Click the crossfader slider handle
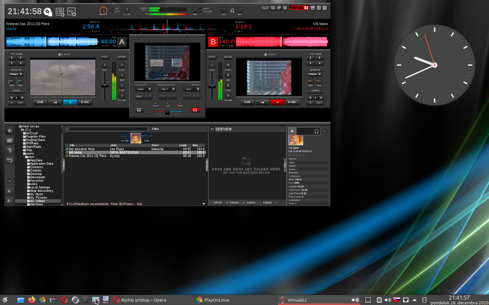This screenshot has height=305, width=489. (x=167, y=112)
